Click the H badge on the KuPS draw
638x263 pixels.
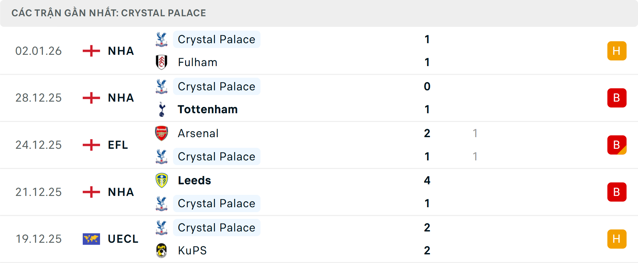point(617,239)
